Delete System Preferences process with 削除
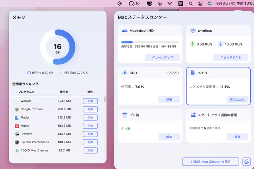254x169 pixels. click(90, 142)
